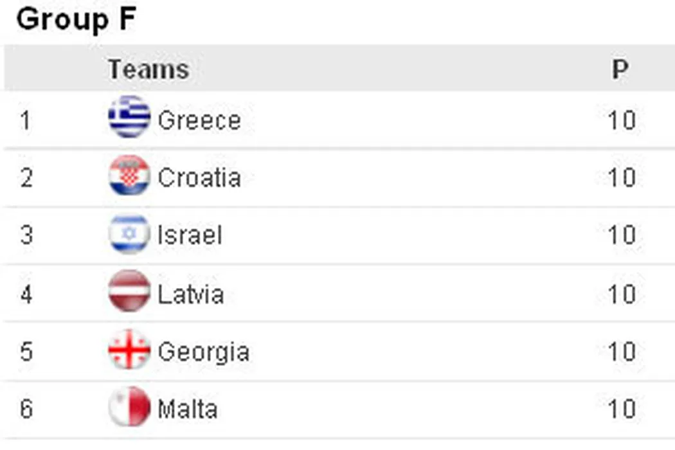Click the Malta flag icon
The height and width of the screenshot is (450, 675).
coord(129,408)
